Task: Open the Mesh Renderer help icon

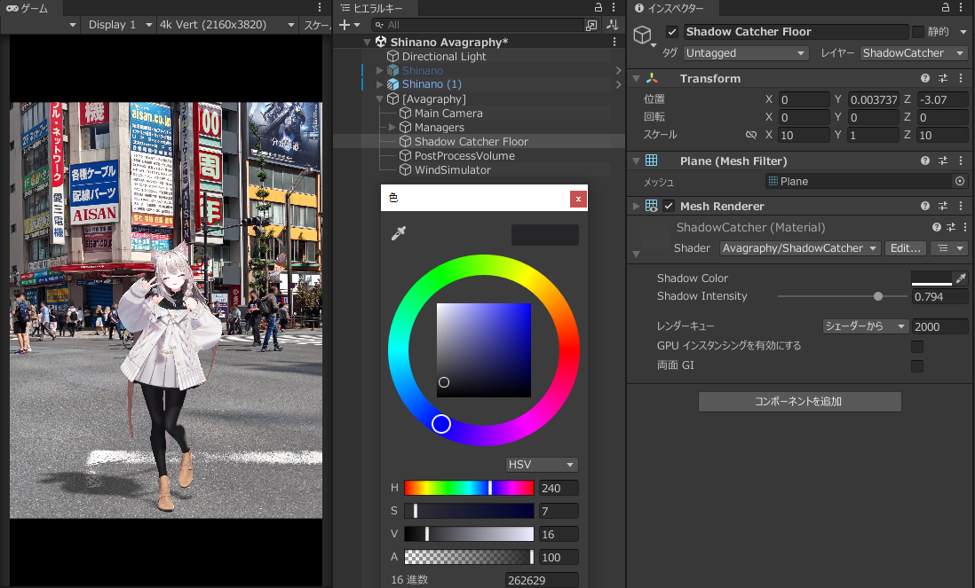Action: click(925, 206)
